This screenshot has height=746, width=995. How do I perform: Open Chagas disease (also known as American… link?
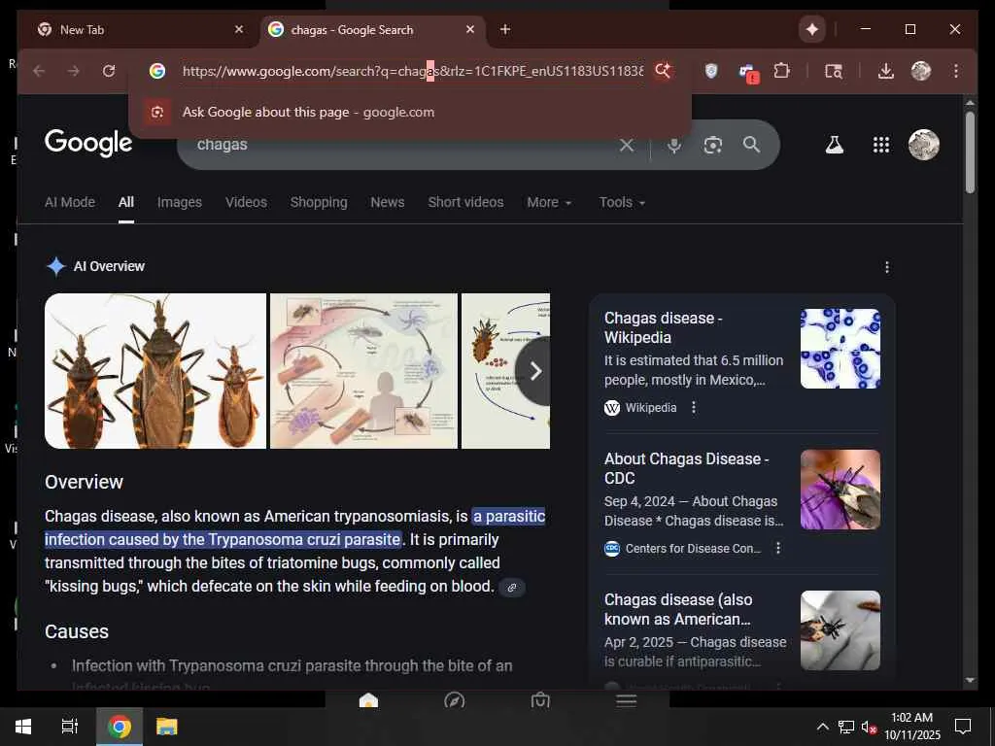pyautogui.click(x=678, y=609)
